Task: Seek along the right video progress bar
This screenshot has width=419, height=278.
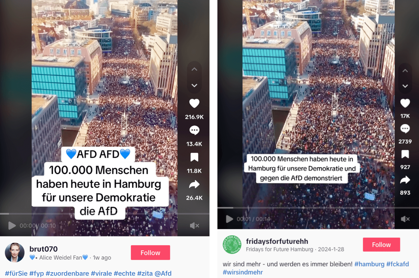Action: tap(318, 208)
